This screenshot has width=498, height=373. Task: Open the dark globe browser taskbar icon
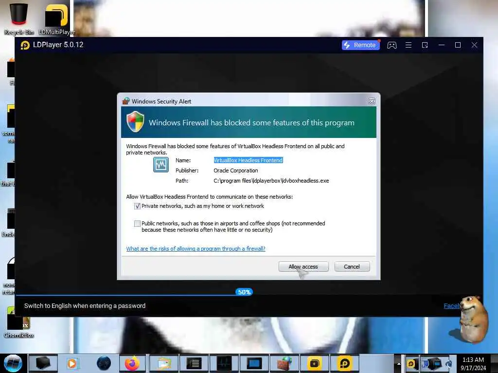[104, 363]
